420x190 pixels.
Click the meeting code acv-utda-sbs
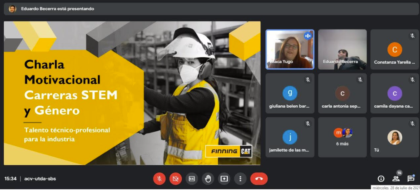40,179
